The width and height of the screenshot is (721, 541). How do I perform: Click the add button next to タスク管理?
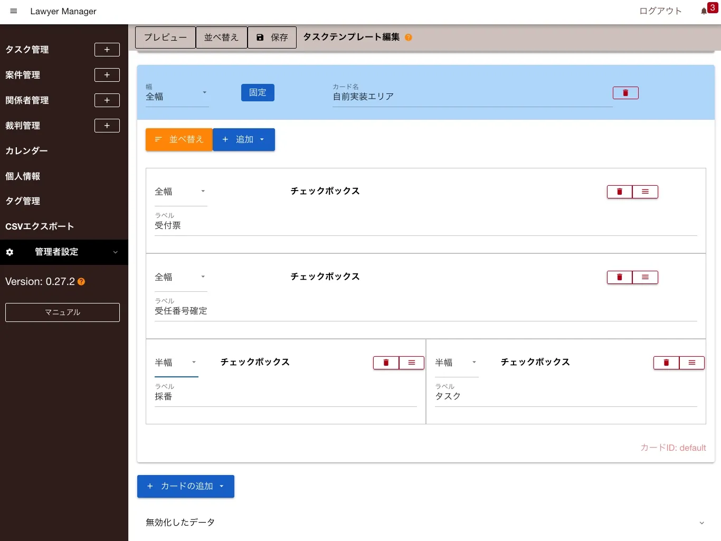107,50
